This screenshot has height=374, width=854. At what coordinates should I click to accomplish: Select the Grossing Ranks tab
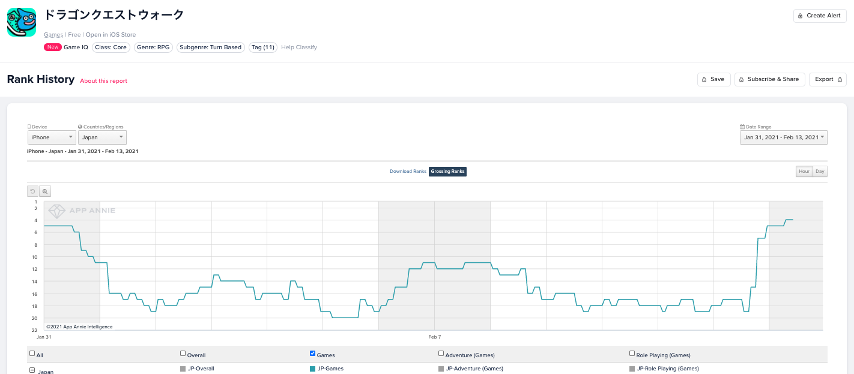[x=448, y=172]
